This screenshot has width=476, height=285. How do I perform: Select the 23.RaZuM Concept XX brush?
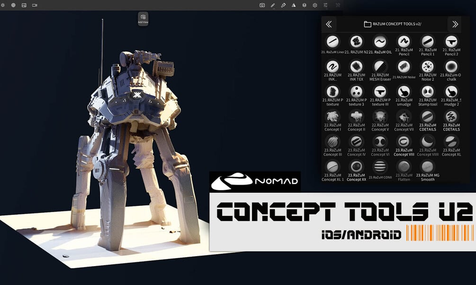(x=356, y=171)
